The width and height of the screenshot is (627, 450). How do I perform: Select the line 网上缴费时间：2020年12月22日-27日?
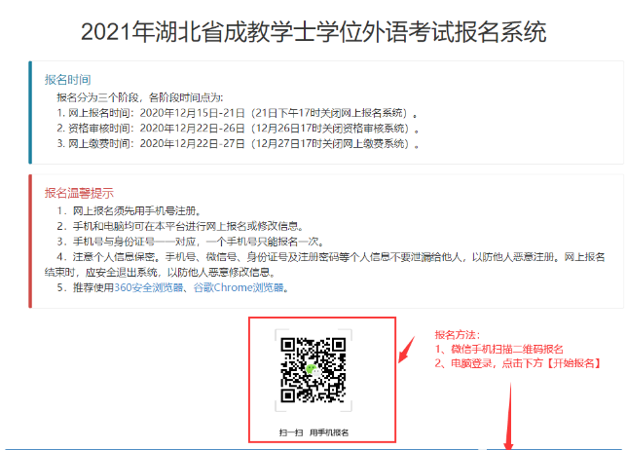[x=239, y=143]
